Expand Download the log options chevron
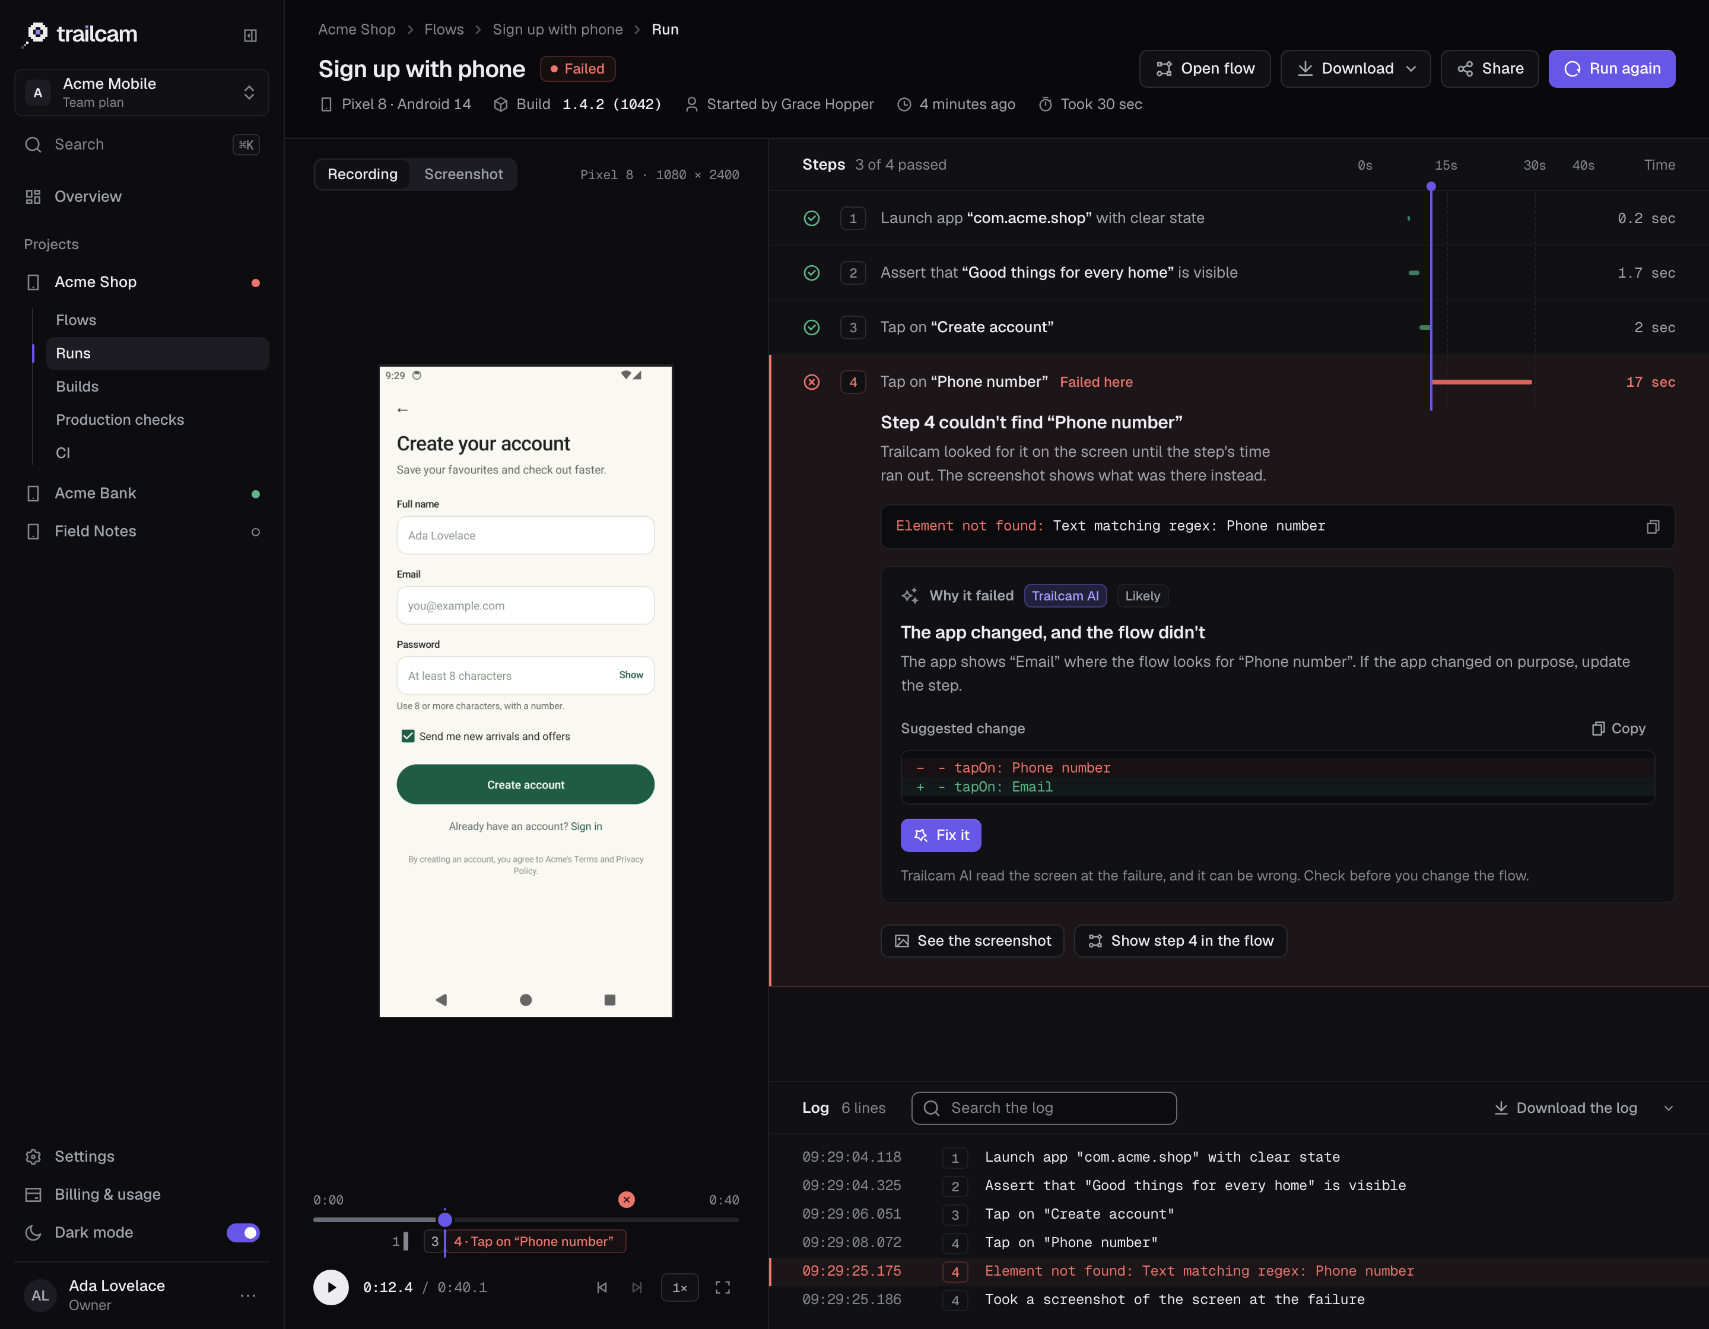This screenshot has height=1329, width=1709. point(1668,1108)
